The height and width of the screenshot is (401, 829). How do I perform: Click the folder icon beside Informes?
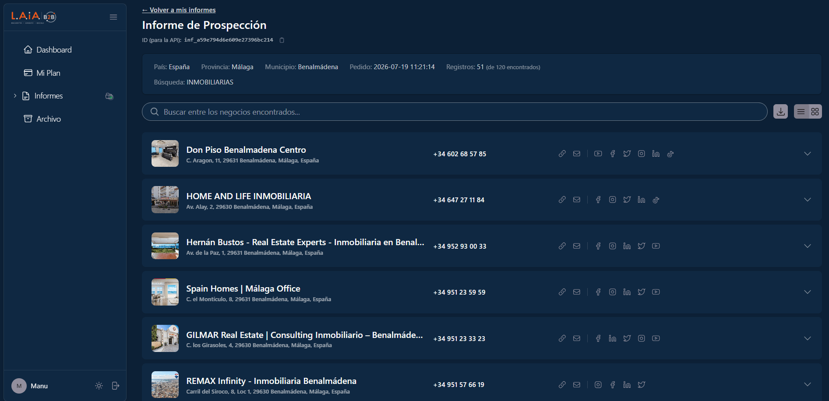coord(109,96)
